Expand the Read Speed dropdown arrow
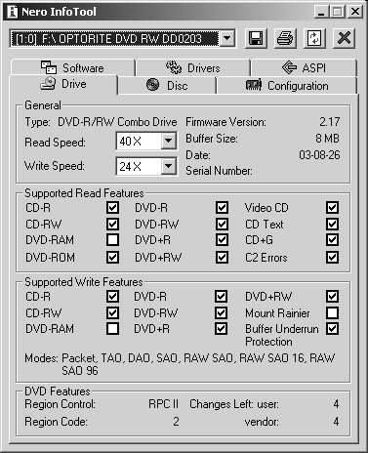 168,141
